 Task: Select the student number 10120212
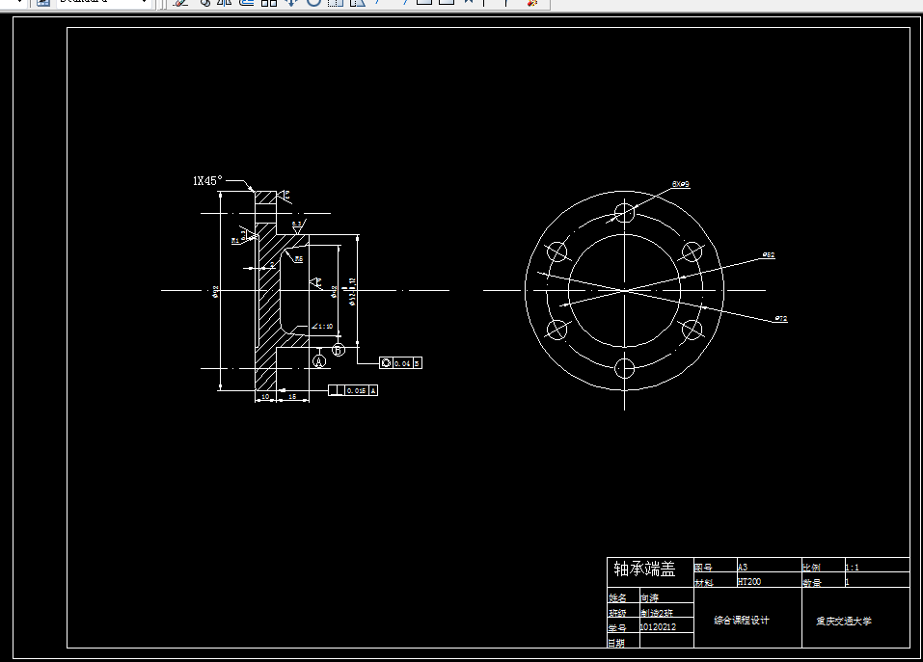(x=658, y=626)
